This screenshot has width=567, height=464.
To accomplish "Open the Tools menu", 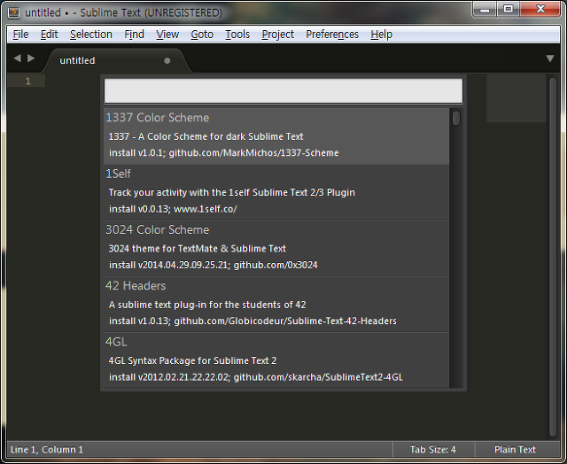I will tap(237, 35).
